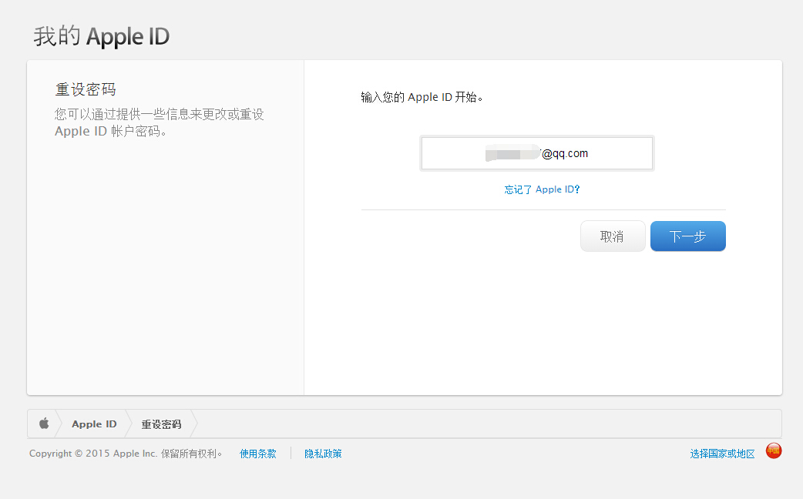Select Apple ID in the breadcrumb trail
803x499 pixels.
93,423
